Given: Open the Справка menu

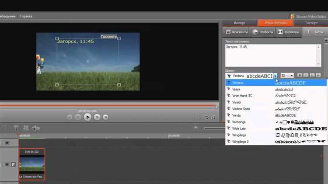Looking at the screenshot, I should [26, 16].
